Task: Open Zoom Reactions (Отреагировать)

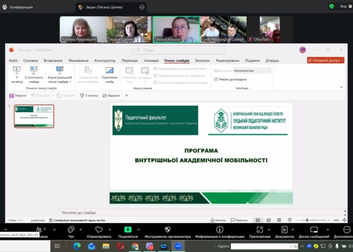Action: 99,231
